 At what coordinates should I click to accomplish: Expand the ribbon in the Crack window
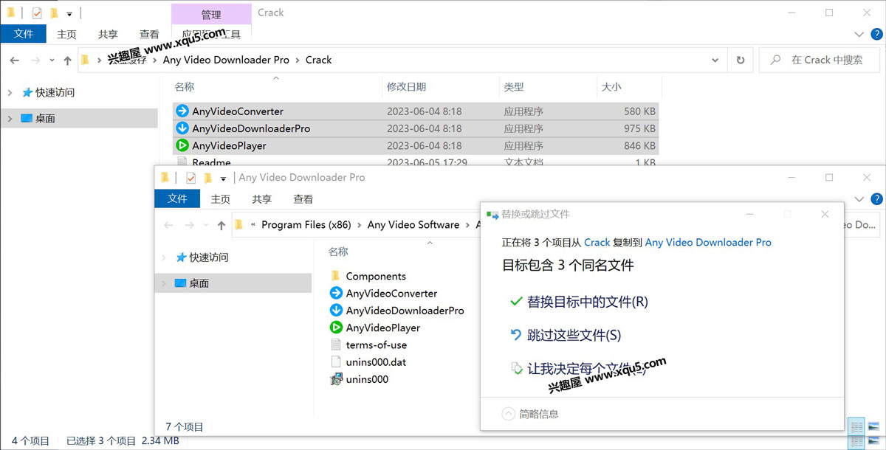[859, 34]
